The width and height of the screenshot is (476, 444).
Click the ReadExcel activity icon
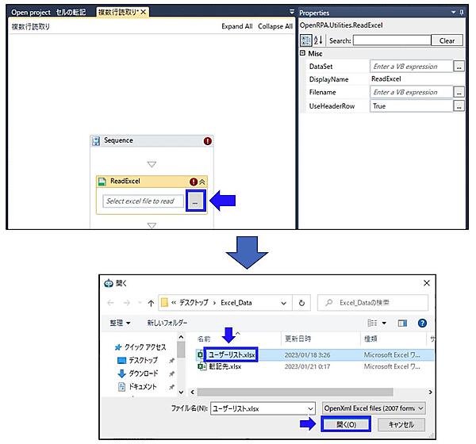(102, 182)
